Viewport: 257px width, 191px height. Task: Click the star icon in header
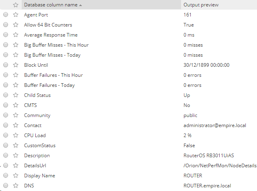pos(16,5)
